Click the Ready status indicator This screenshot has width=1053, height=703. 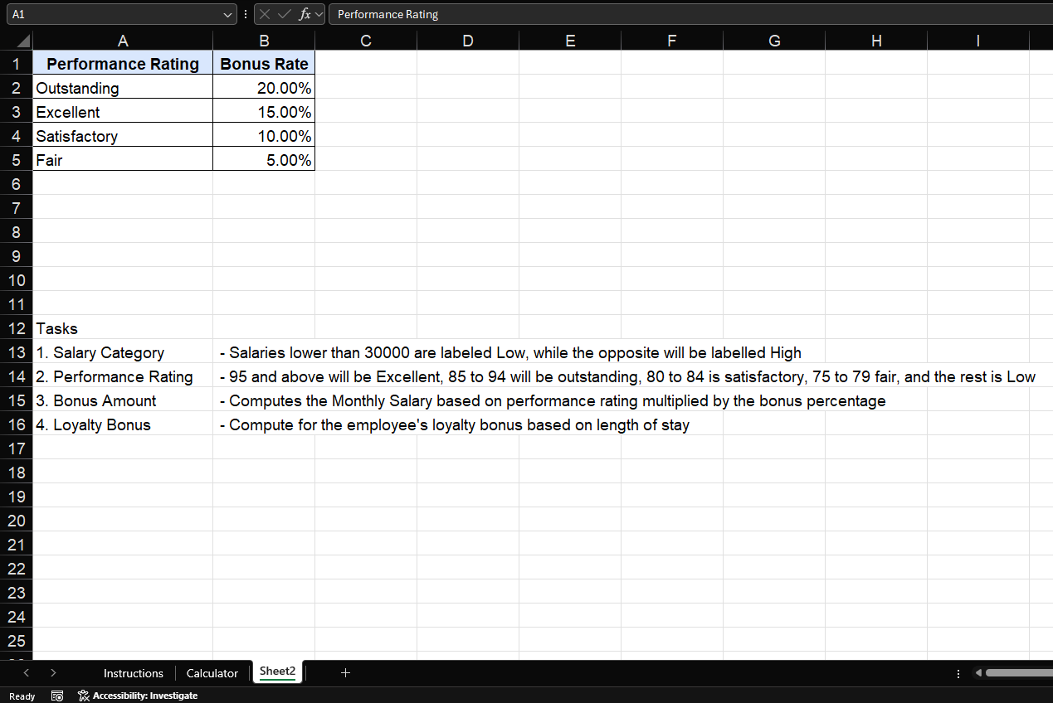[x=22, y=696]
